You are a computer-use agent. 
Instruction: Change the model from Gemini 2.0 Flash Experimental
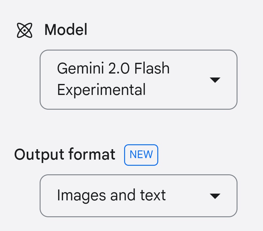pos(138,80)
